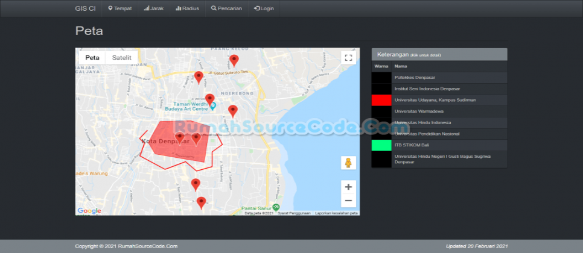Click the marker just above Taman Werdhi label
583x253 pixels.
(209, 100)
